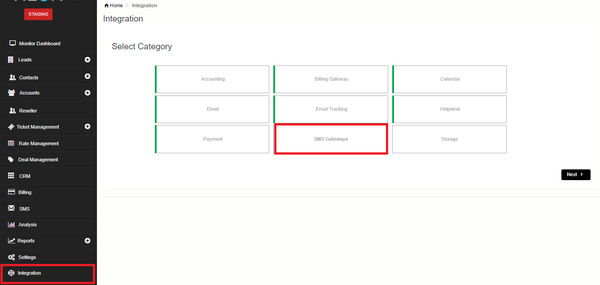This screenshot has width=600, height=285.
Task: Choose the Accounting category
Action: click(212, 79)
